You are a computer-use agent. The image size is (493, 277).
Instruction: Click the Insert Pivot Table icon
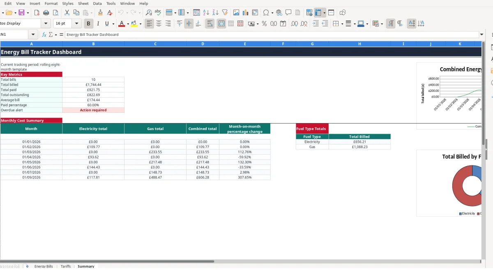[x=255, y=13]
